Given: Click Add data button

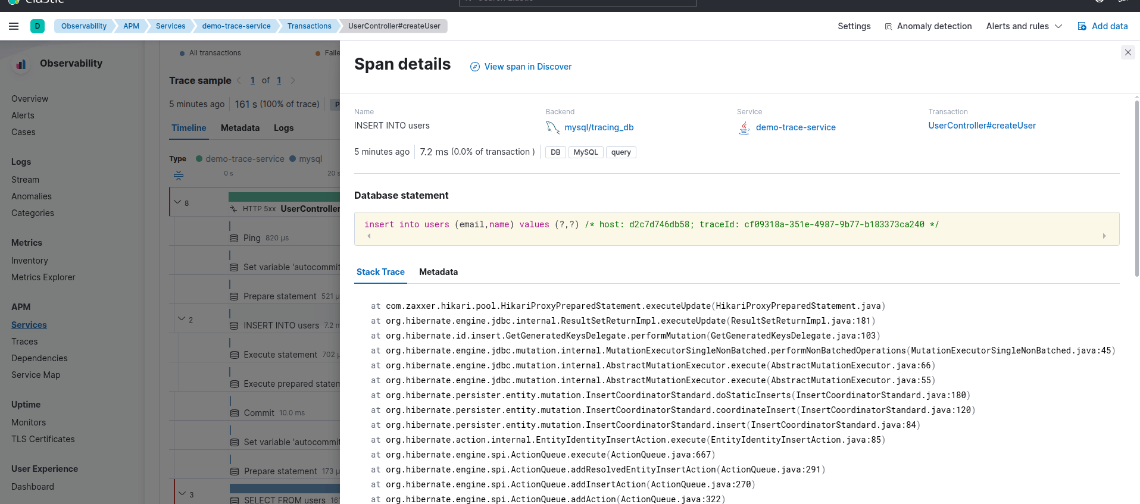Looking at the screenshot, I should click(1102, 26).
